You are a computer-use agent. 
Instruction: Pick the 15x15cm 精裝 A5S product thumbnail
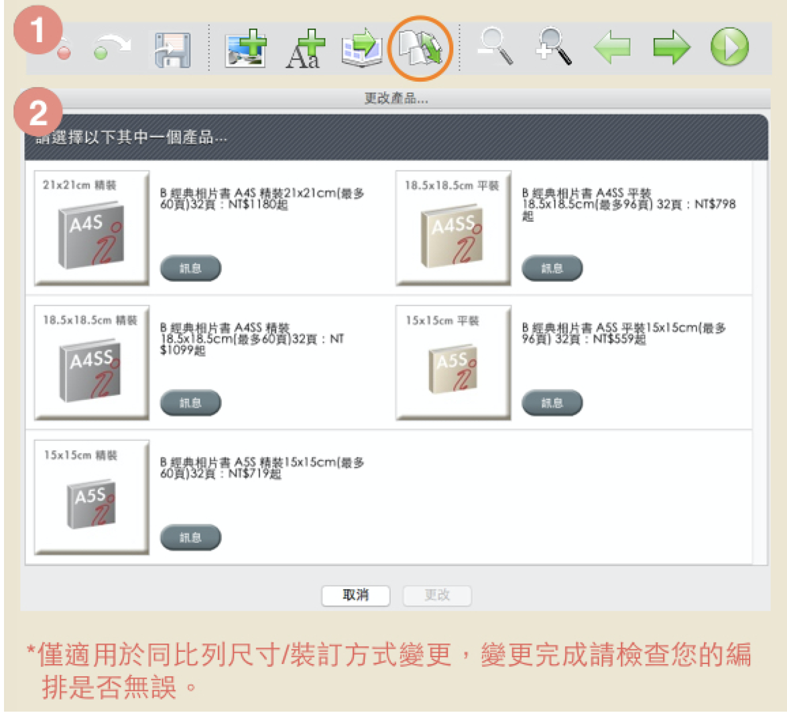tap(91, 497)
